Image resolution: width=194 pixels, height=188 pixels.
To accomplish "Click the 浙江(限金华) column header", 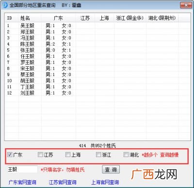I will (130, 18).
